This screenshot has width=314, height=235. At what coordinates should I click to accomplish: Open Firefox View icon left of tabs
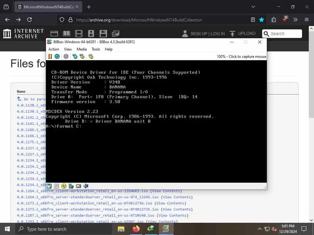pyautogui.click(x=6, y=7)
